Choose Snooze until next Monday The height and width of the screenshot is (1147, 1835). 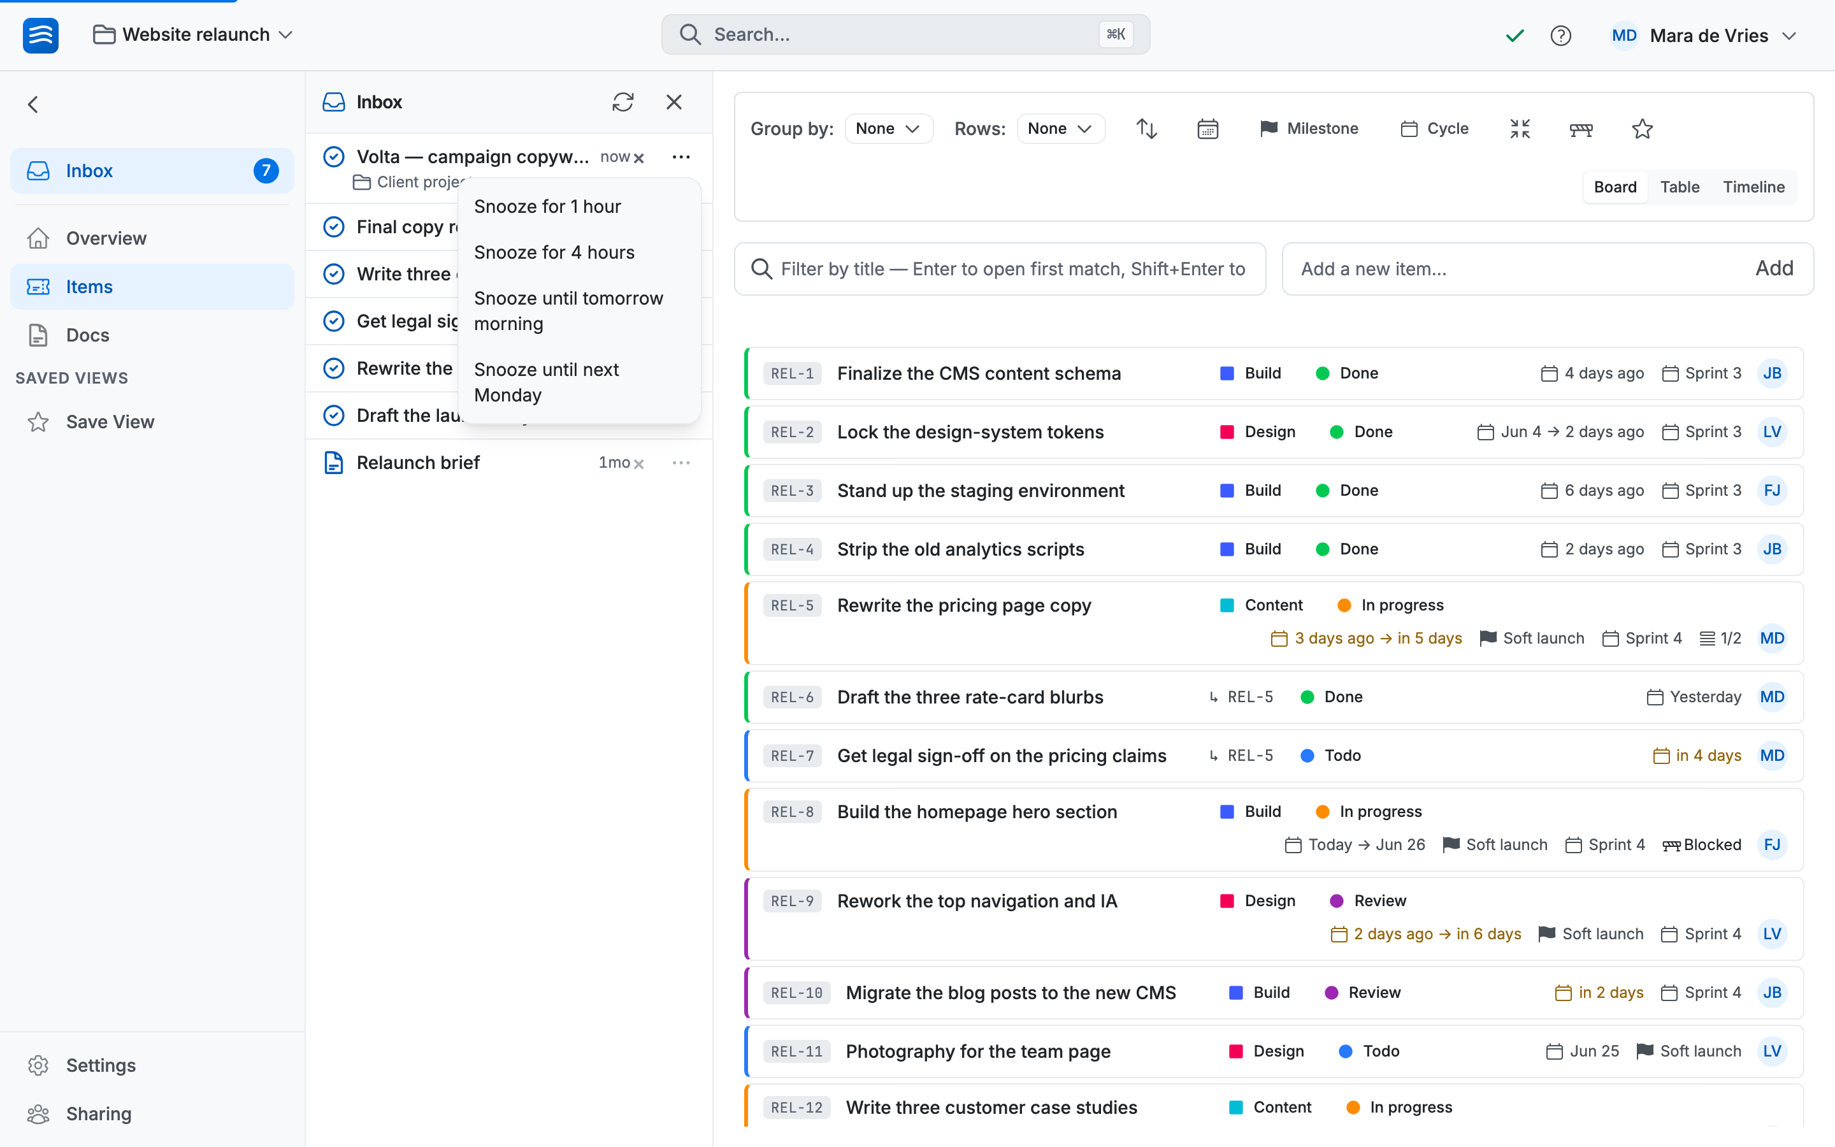579,382
